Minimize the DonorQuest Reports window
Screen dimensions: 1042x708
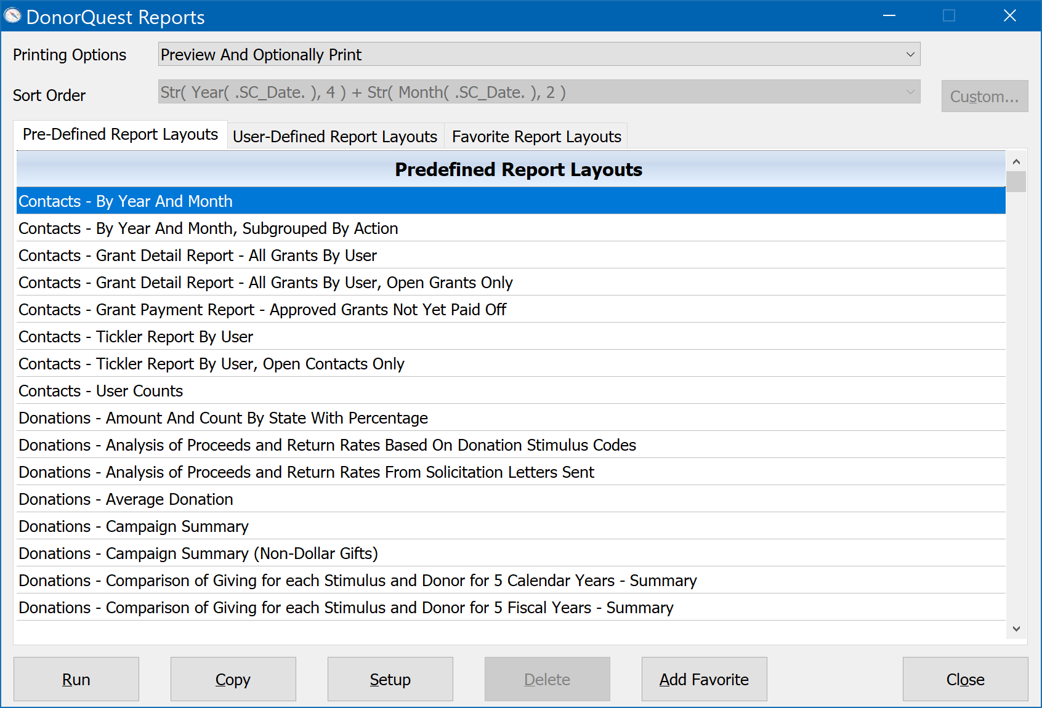point(889,15)
